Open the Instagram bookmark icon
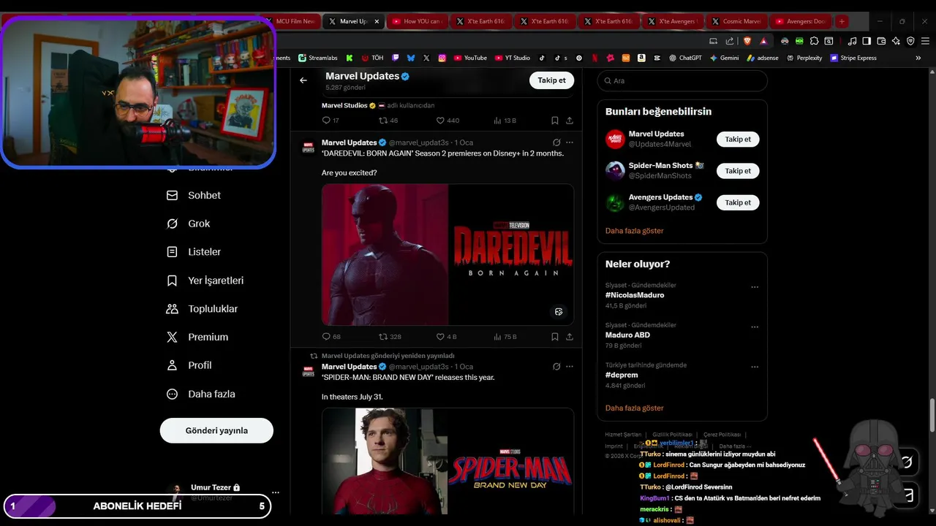 442,58
